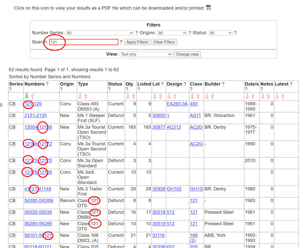
Task: Open lot number 30877 link
Action: pos(159,127)
